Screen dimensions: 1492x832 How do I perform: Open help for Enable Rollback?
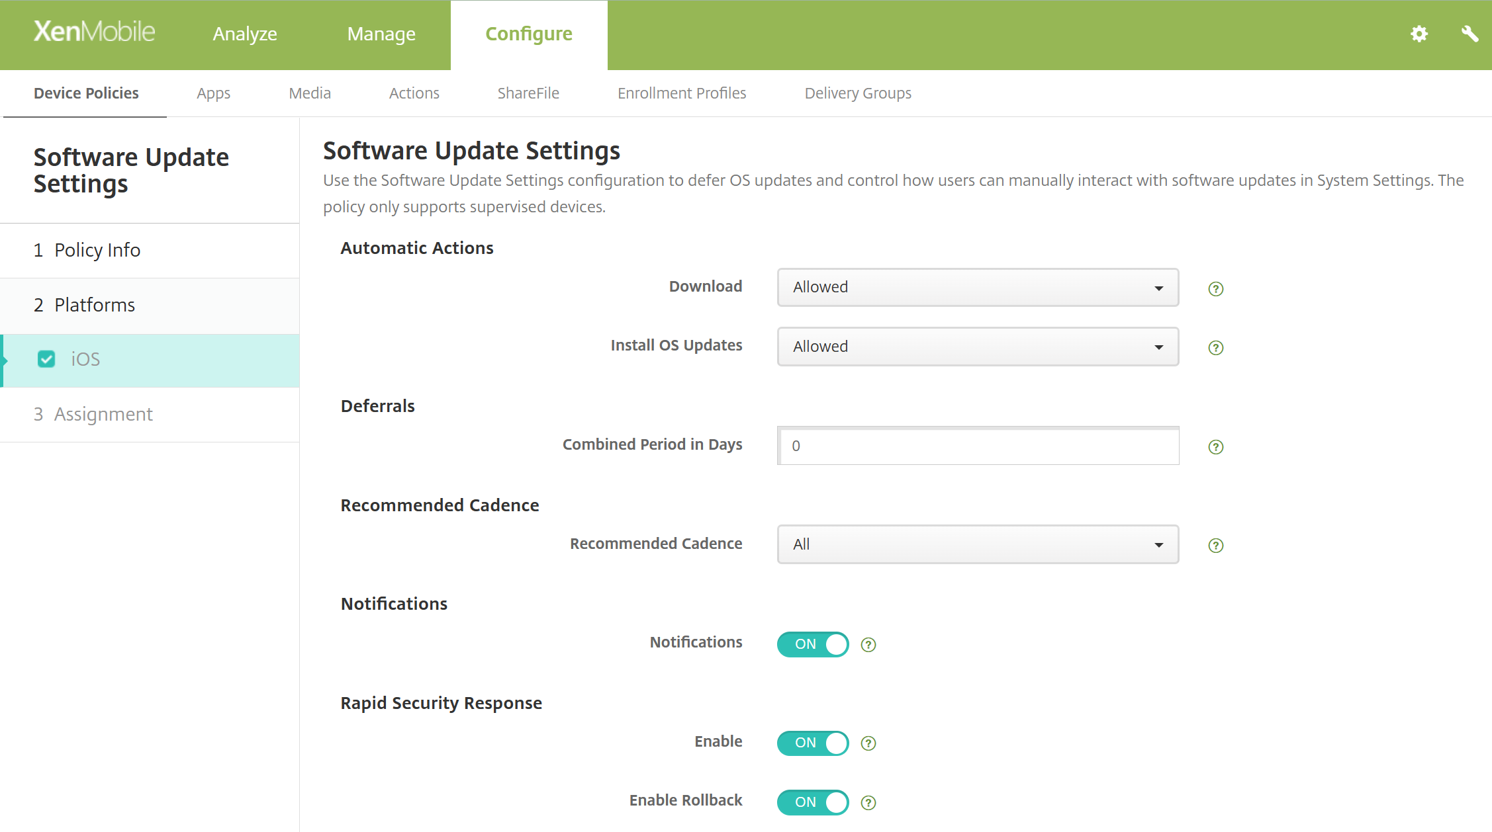click(x=868, y=802)
